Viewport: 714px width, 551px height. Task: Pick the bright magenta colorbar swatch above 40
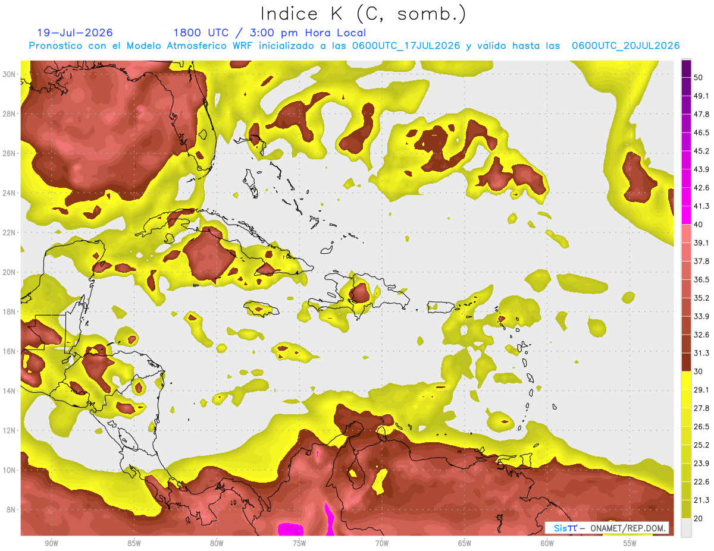[686, 215]
